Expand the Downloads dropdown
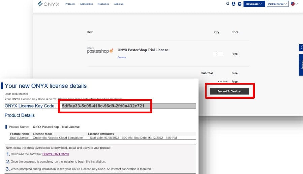Viewport: 303px width, 174px height. 253,4
